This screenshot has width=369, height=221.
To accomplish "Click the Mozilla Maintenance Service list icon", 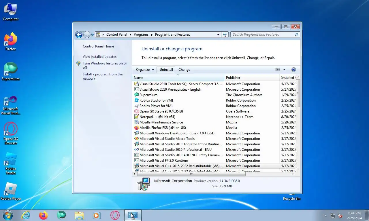I will (x=137, y=122).
